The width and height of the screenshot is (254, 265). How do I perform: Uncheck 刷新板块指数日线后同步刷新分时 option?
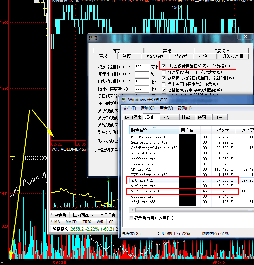164,78
